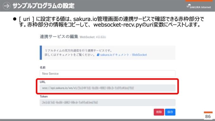
Task: Click the URL label above the address field
Action: (42, 82)
